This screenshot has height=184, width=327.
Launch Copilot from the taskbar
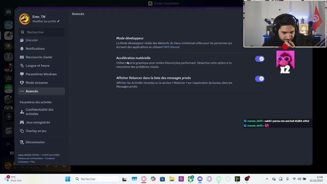point(153,179)
